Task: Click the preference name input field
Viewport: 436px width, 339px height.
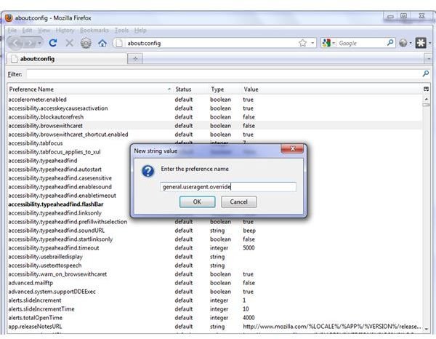Action: (x=228, y=187)
